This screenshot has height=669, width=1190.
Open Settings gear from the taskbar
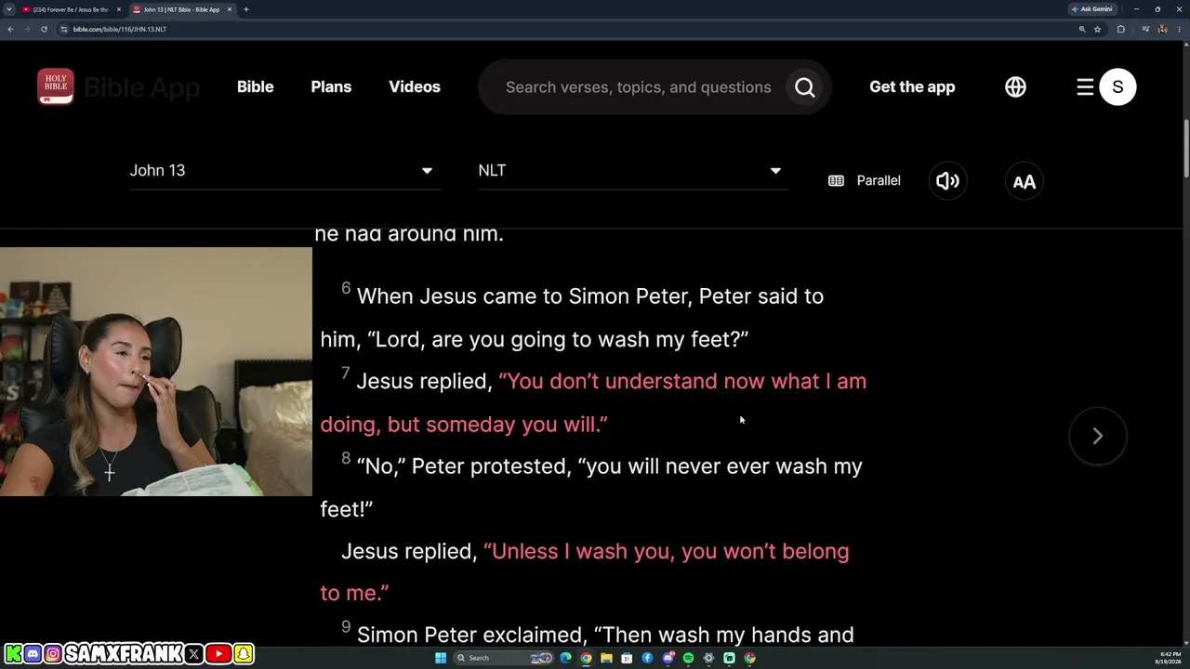tap(708, 658)
